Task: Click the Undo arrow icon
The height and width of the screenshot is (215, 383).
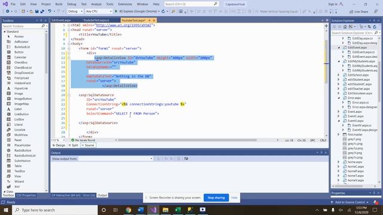Action: [x=50, y=11]
